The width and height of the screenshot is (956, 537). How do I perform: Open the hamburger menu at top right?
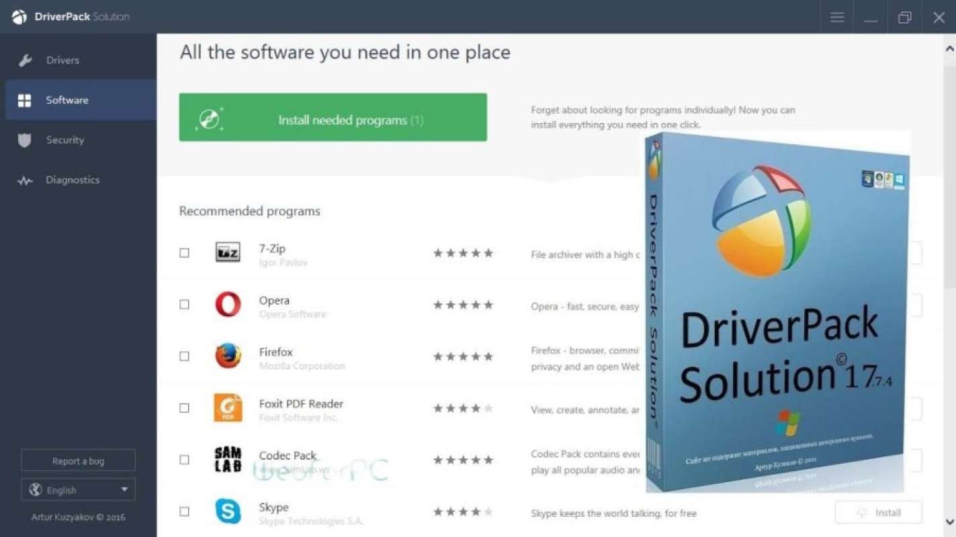(836, 17)
